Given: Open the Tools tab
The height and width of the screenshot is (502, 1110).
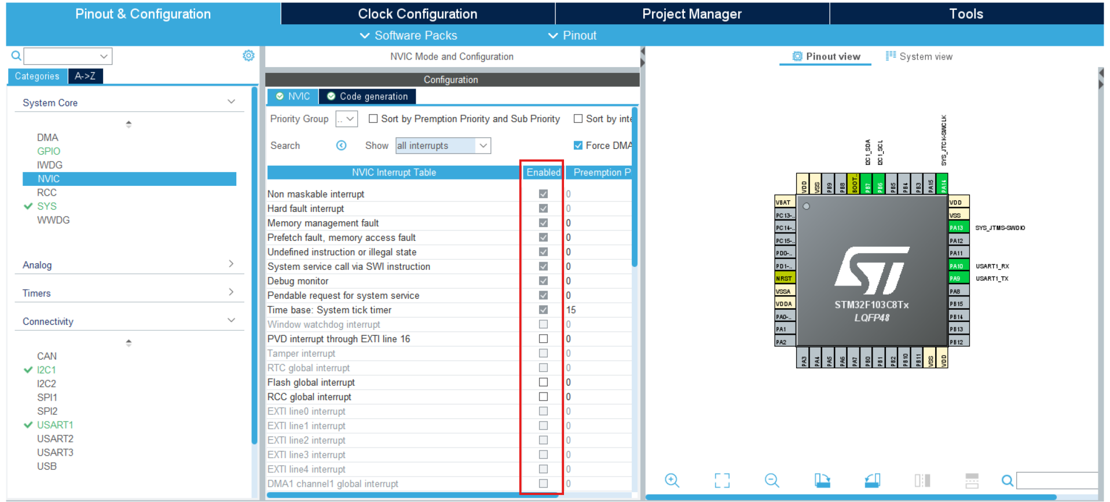Looking at the screenshot, I should point(966,14).
